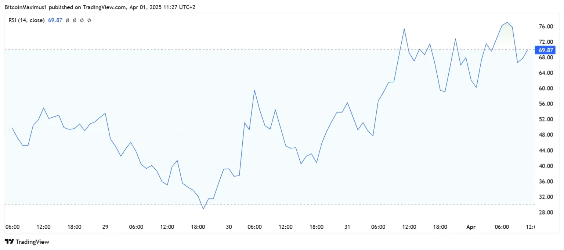Screen dimensions: 564x250
Task: Click the Apr label on the time axis
Action: [471, 227]
